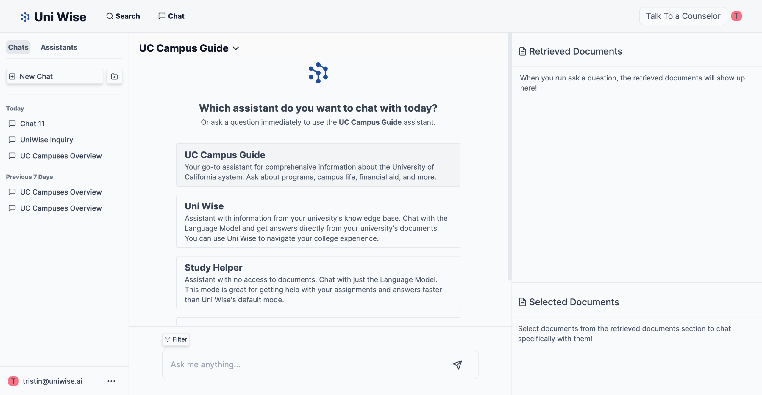Click the Ask me anything input field
Image resolution: width=762 pixels, height=395 pixels.
coord(307,364)
